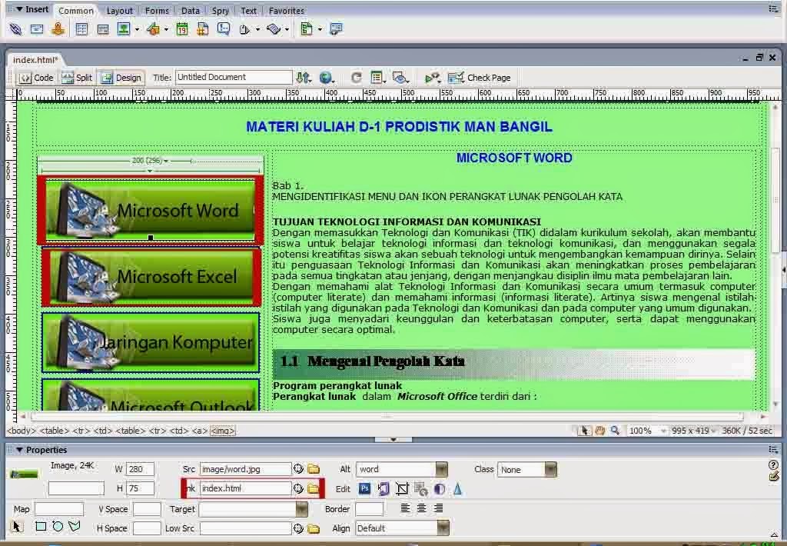Open the Spry tab
The width and height of the screenshot is (787, 546).
coord(220,11)
